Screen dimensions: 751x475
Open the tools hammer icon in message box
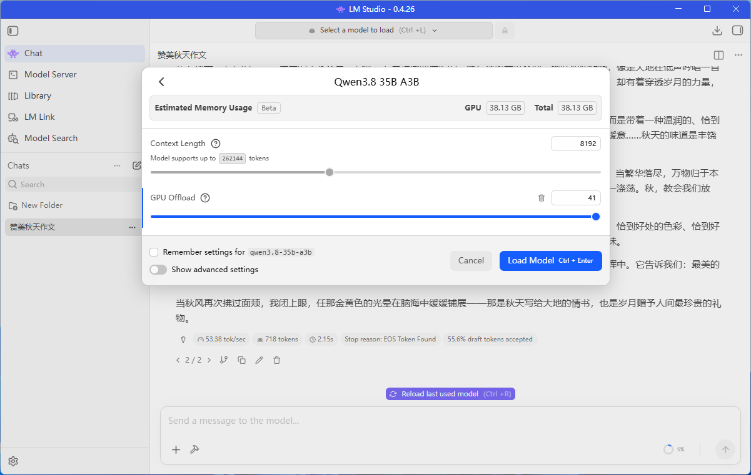click(194, 449)
